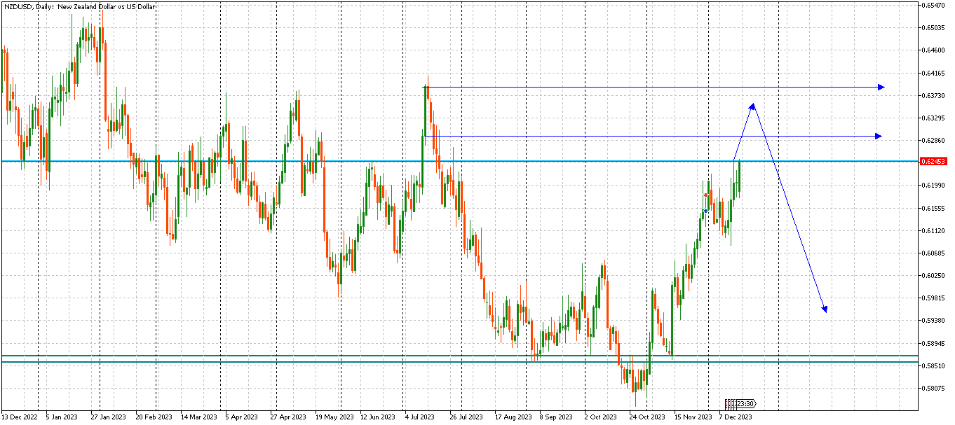Click the 0.63295 price scale label

(934, 118)
